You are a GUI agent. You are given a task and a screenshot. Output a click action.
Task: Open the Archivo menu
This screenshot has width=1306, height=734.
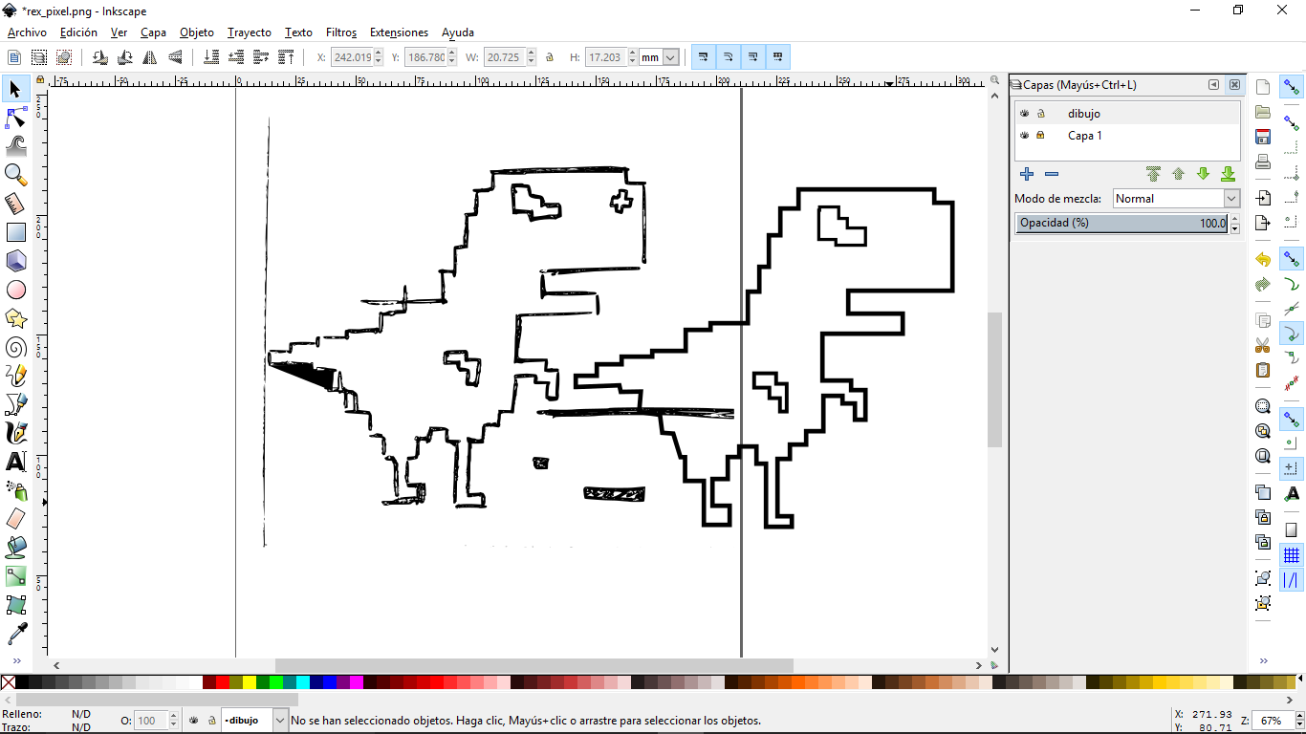27,32
